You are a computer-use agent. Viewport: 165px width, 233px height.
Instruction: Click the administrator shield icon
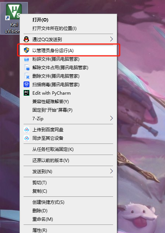[x=27, y=50]
